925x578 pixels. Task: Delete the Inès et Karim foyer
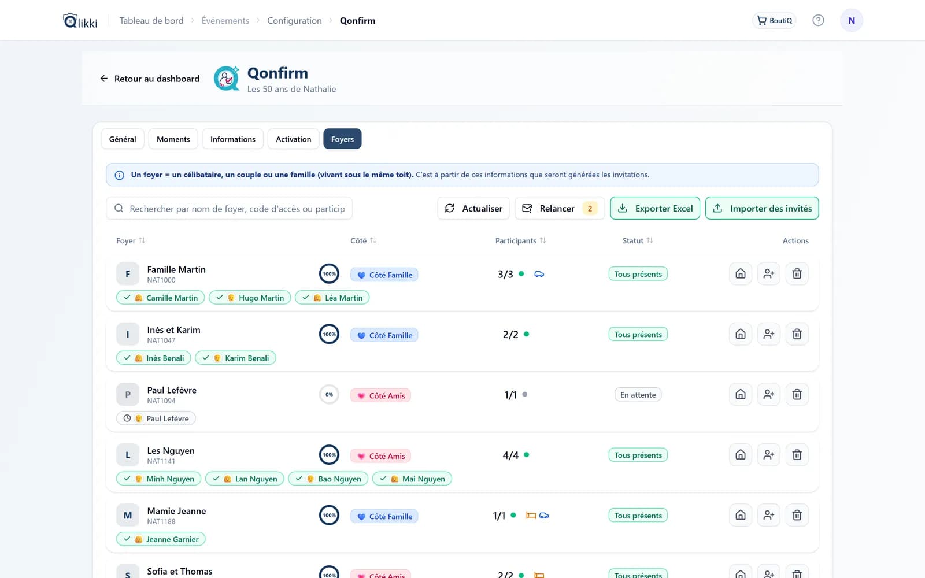pos(797,334)
